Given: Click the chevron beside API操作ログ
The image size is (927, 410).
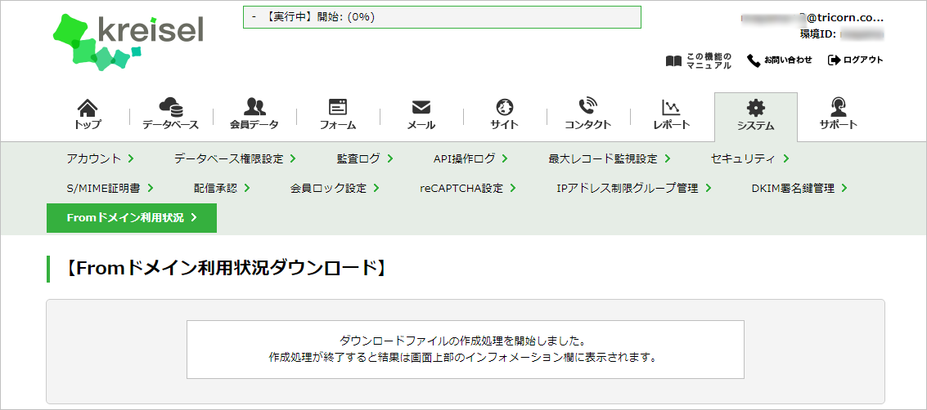Looking at the screenshot, I should point(506,158).
